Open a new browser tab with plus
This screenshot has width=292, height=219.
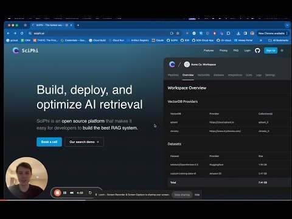(78, 25)
